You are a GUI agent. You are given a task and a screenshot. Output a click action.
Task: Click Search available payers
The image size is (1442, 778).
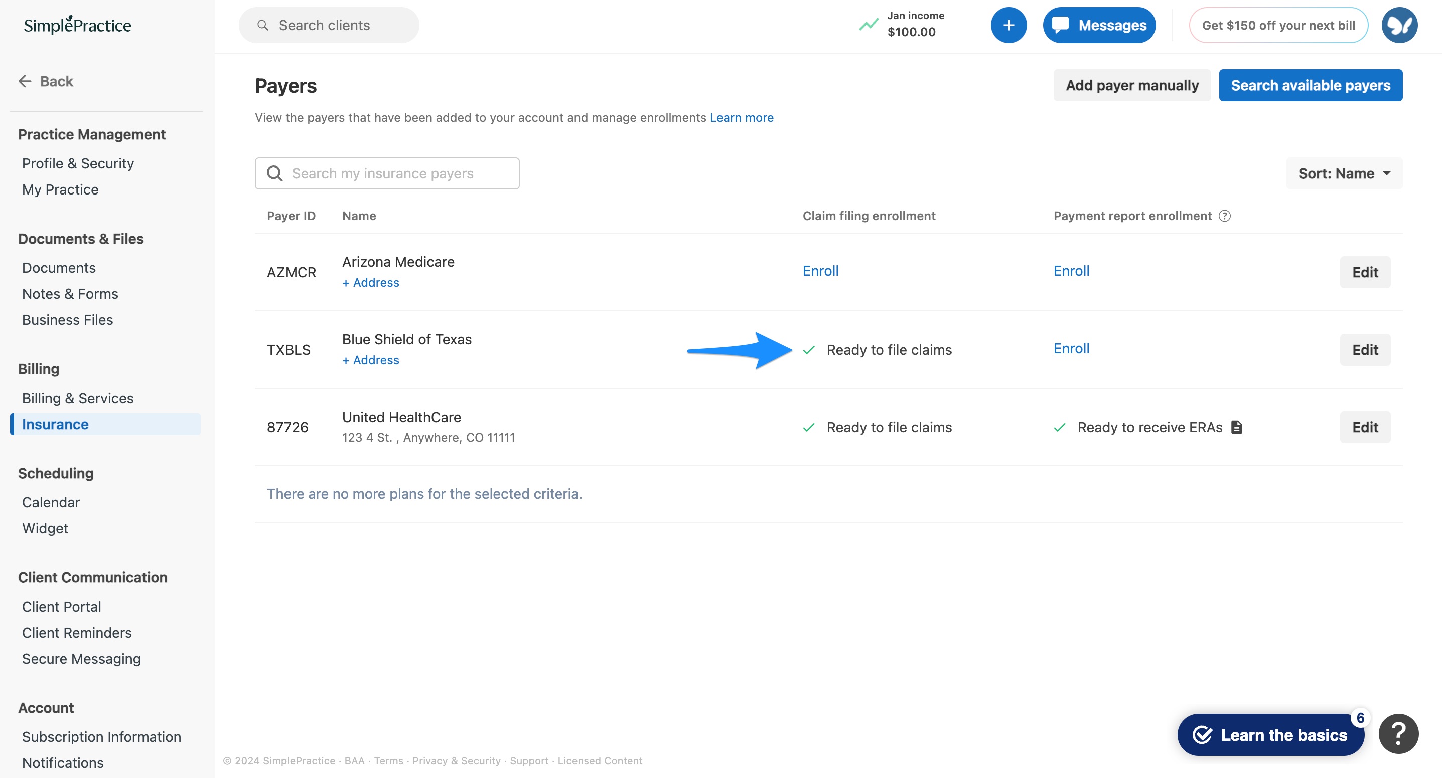[x=1311, y=85]
